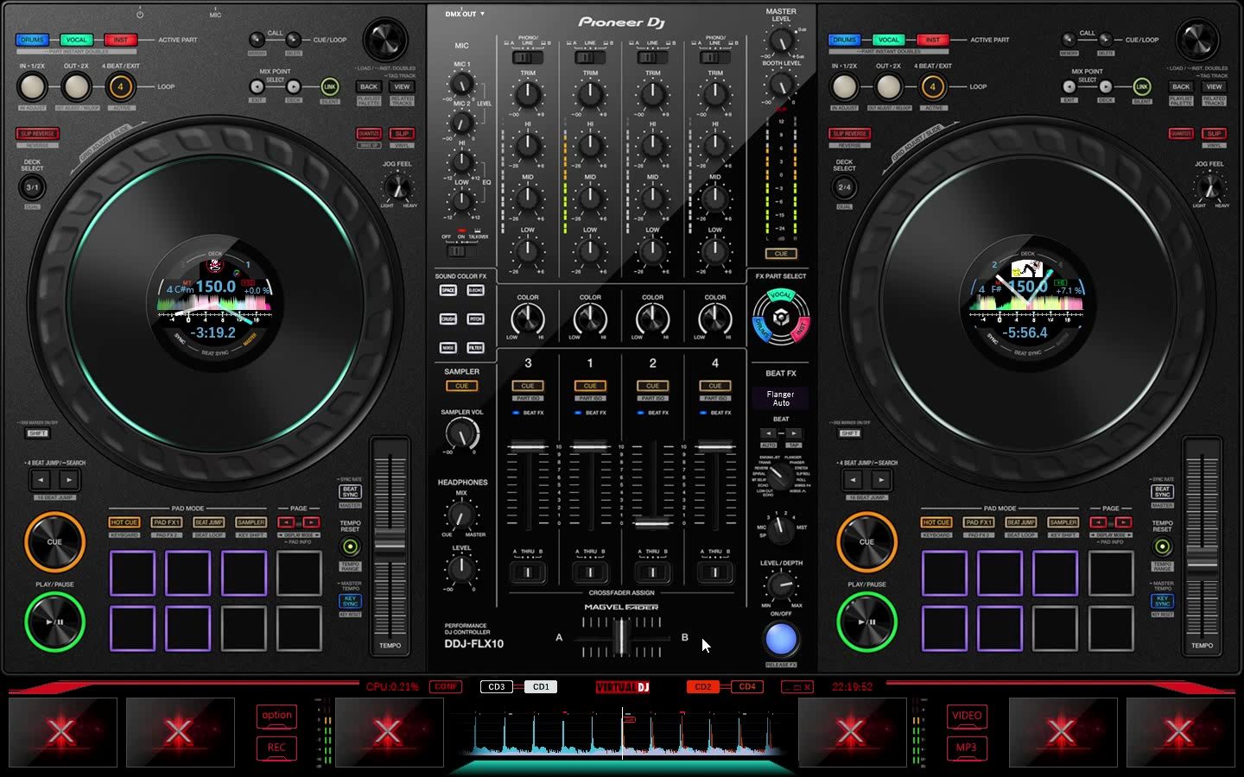Click the BACK button on left deck
The image size is (1244, 777).
click(369, 86)
